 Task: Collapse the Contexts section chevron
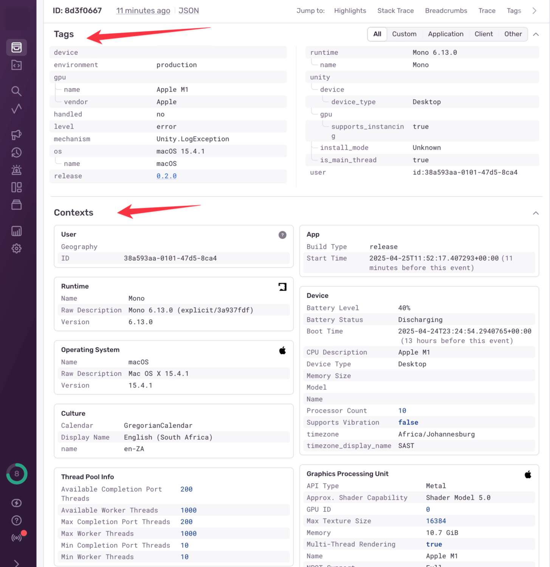[536, 213]
